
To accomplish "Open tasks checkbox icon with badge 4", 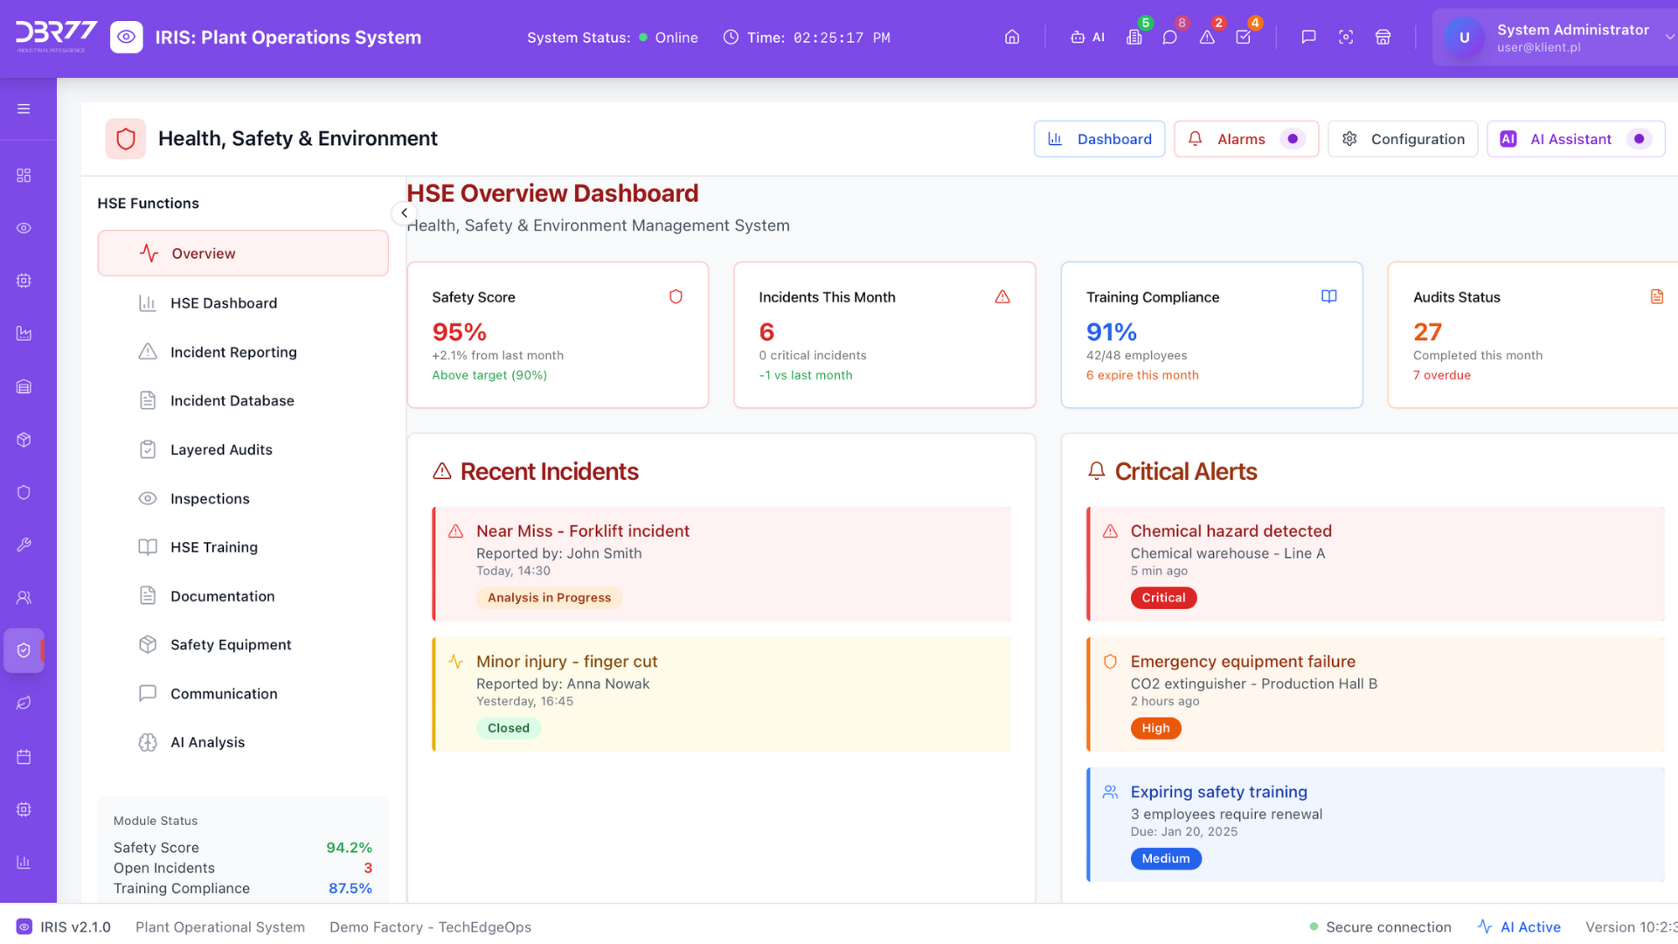I will (x=1243, y=38).
